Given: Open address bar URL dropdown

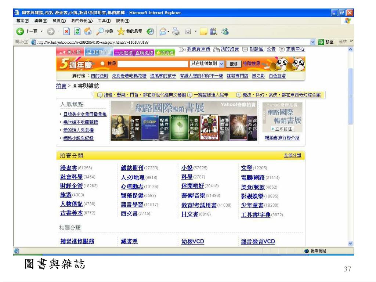Looking at the screenshot, I should coord(313,42).
